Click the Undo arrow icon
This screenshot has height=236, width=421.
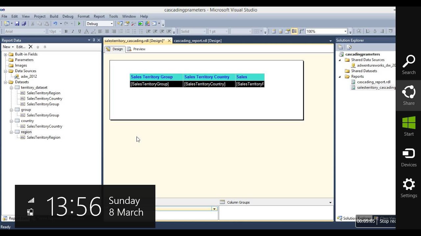pos(55,24)
